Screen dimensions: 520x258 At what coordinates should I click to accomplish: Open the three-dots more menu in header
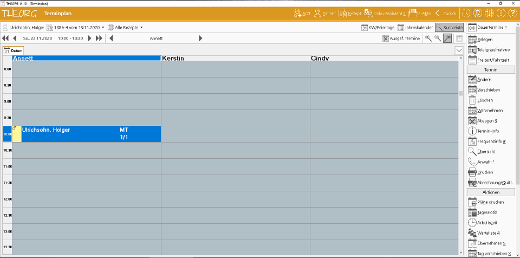[x=500, y=14]
